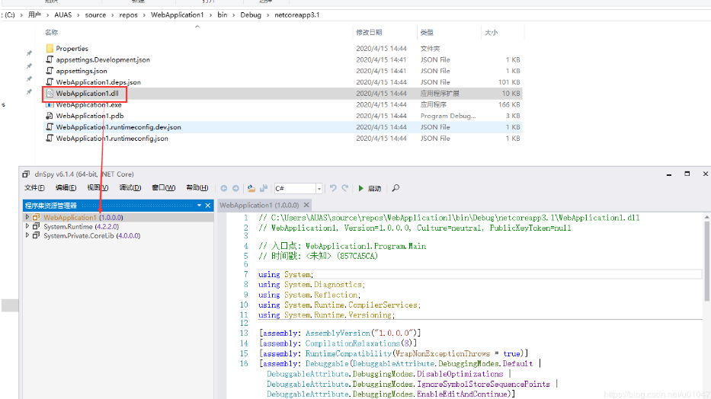
Task: Place cursor on 'using System;' line 7
Action: coord(286,274)
